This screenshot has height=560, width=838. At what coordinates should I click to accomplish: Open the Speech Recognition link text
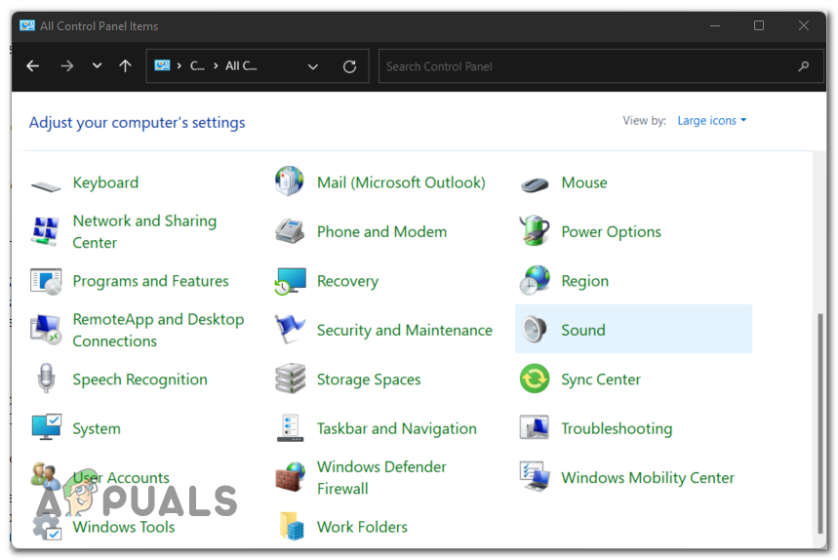140,380
